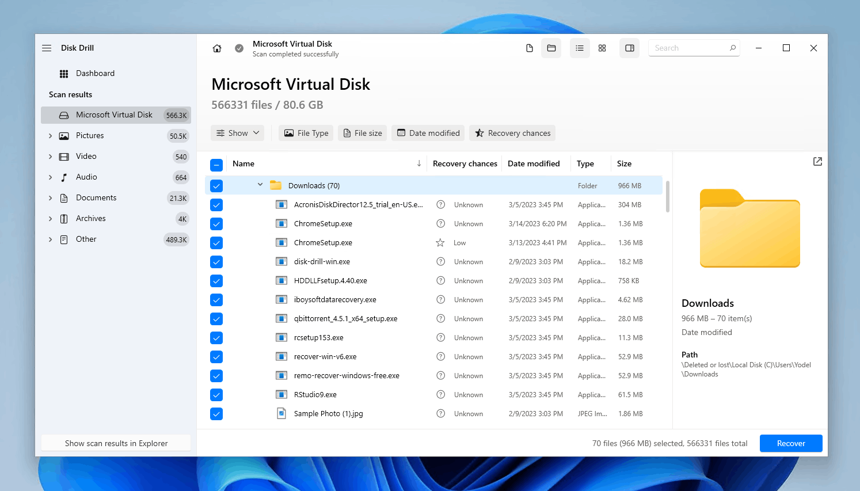
Task: Uncheck the HDDLLFsetup.4.40.exe checkbox
Action: (x=216, y=281)
